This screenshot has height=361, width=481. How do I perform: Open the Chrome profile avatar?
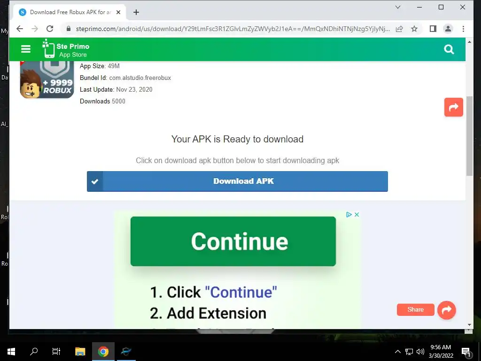click(448, 29)
